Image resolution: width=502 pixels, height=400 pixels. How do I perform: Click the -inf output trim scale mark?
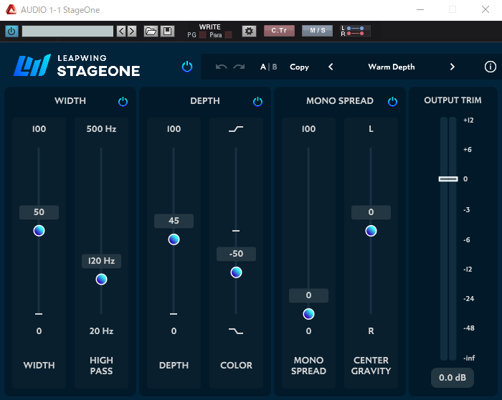pos(469,358)
